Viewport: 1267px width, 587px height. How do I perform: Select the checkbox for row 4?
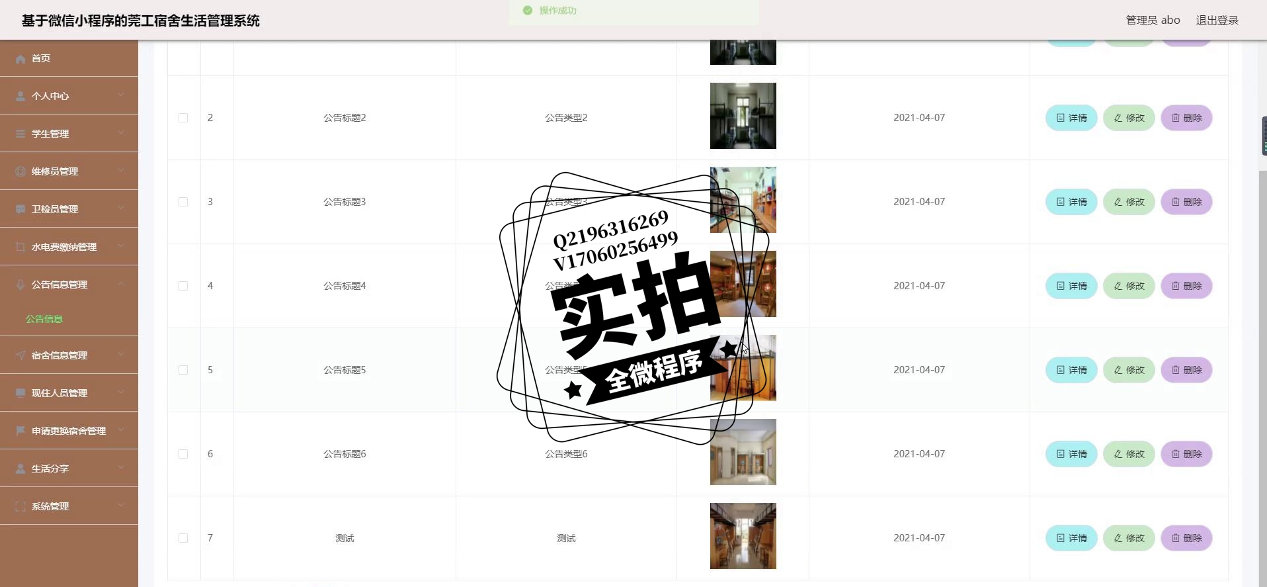pos(183,286)
